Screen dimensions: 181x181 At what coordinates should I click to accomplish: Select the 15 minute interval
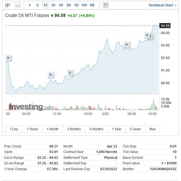tap(45, 5)
